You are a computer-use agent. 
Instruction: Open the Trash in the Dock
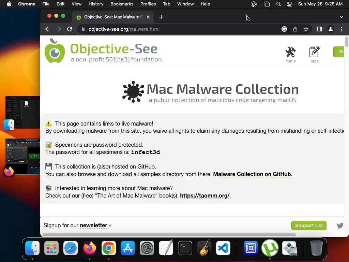pyautogui.click(x=317, y=248)
